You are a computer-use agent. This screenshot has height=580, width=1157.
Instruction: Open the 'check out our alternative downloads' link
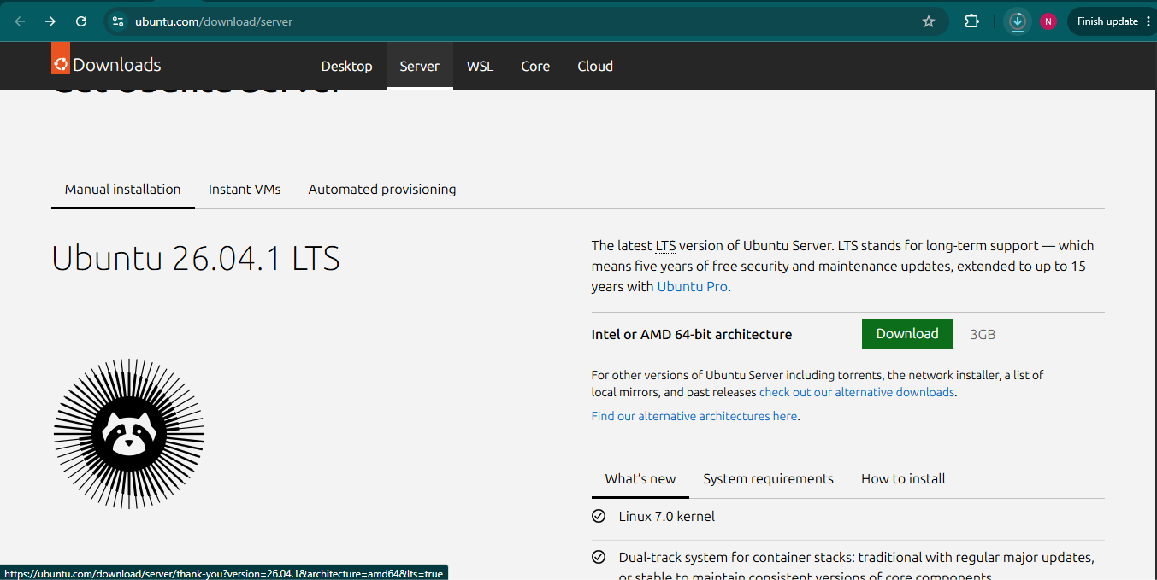pos(857,392)
